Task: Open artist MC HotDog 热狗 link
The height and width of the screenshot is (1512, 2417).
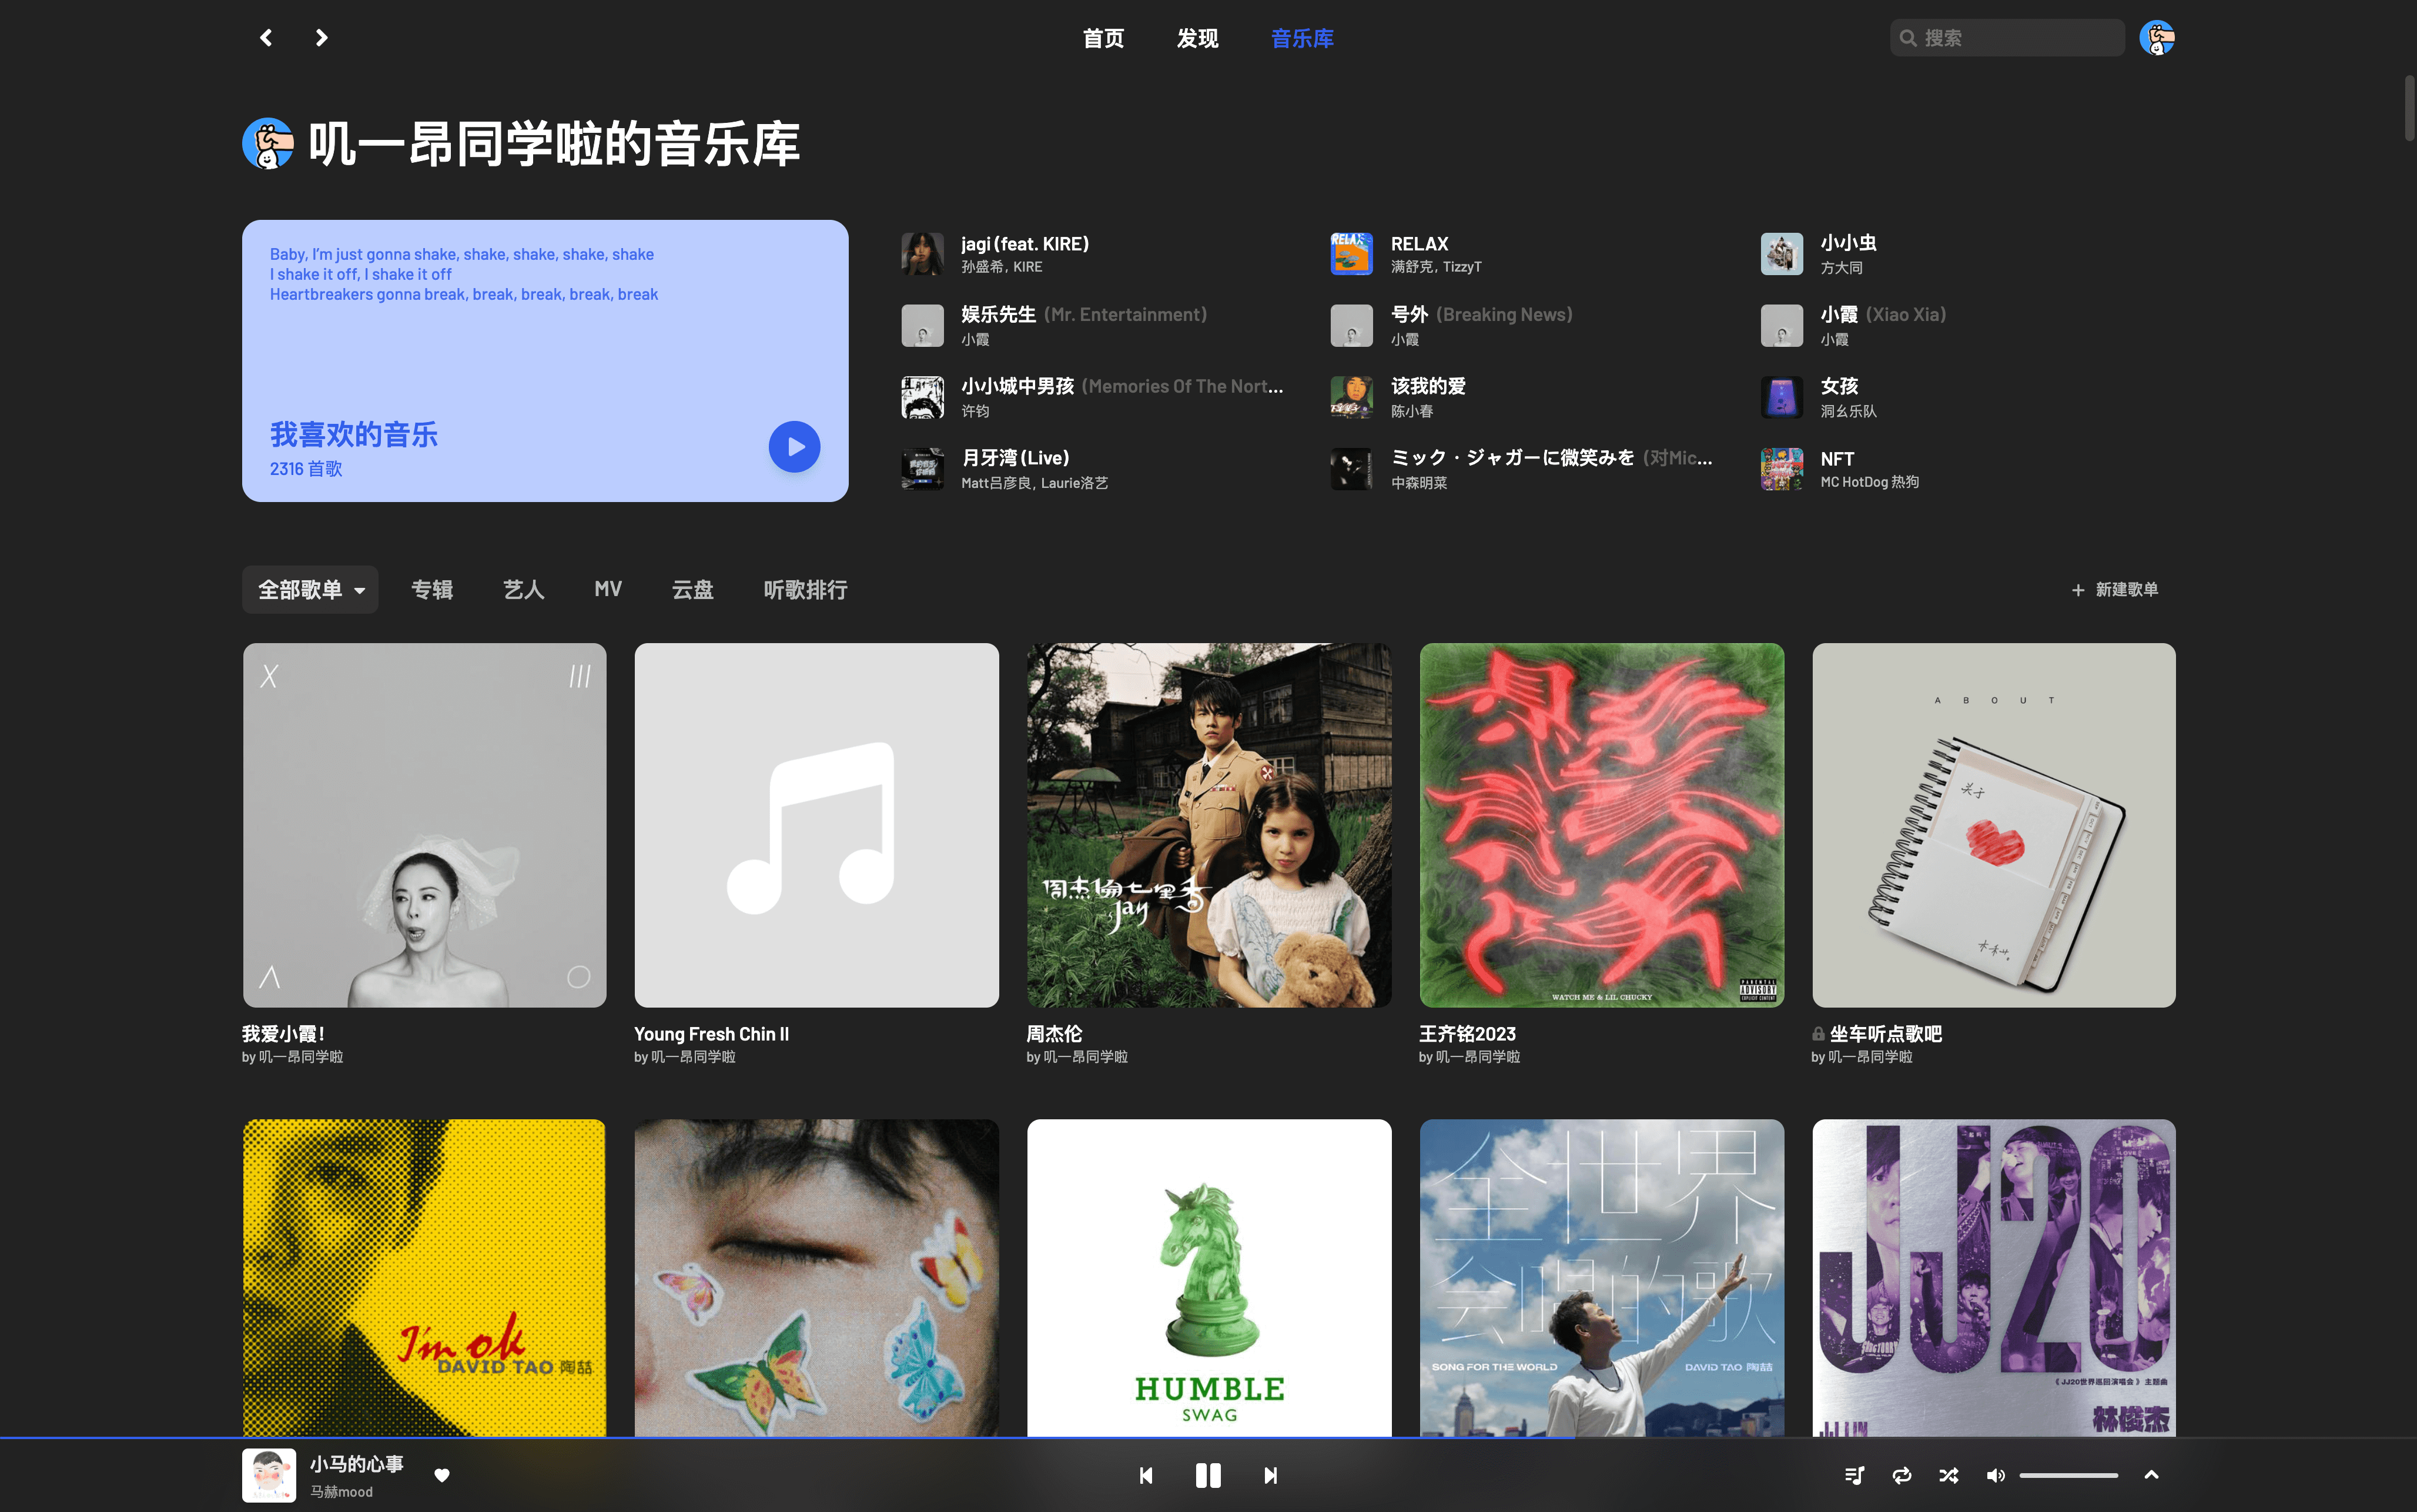Action: 1869,482
